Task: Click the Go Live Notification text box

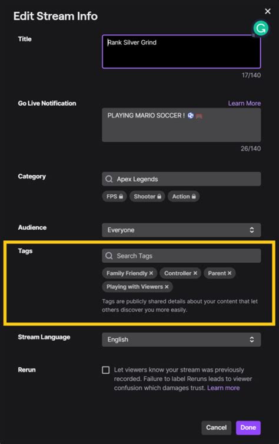Action: click(181, 125)
